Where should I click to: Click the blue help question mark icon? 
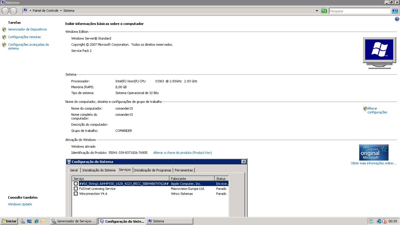[x=397, y=19]
